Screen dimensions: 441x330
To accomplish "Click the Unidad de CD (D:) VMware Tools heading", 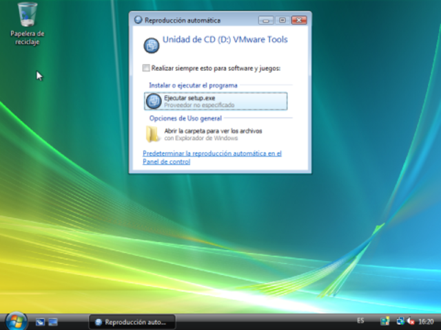I will 225,40.
